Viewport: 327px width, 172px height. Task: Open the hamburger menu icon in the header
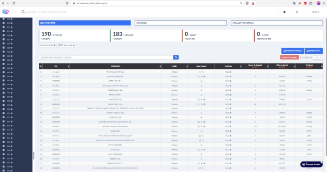(297, 12)
